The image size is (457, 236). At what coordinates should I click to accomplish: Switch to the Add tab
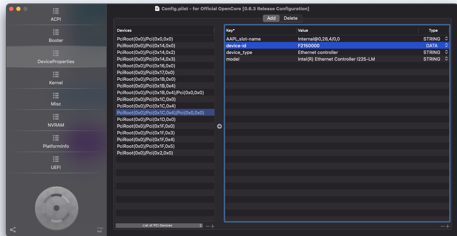point(271,18)
